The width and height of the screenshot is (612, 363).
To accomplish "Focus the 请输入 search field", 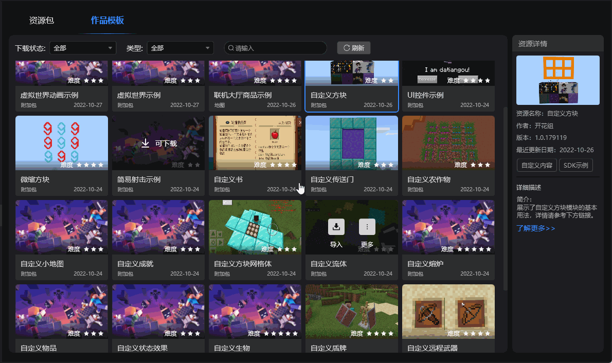I will pyautogui.click(x=276, y=48).
